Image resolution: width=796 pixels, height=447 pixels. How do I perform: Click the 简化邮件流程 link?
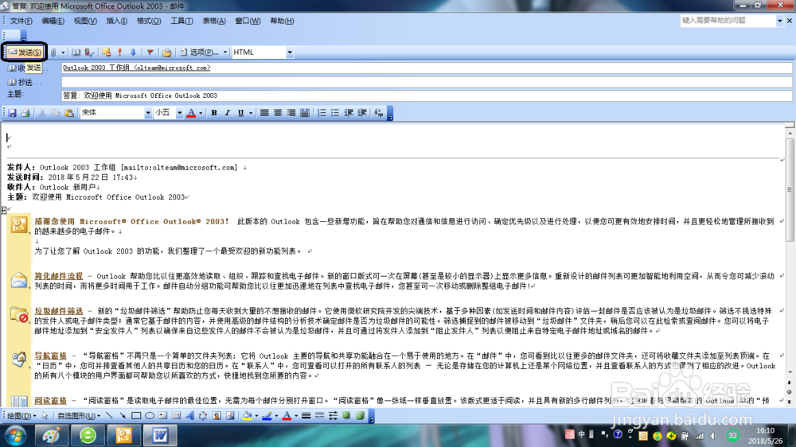pos(58,277)
